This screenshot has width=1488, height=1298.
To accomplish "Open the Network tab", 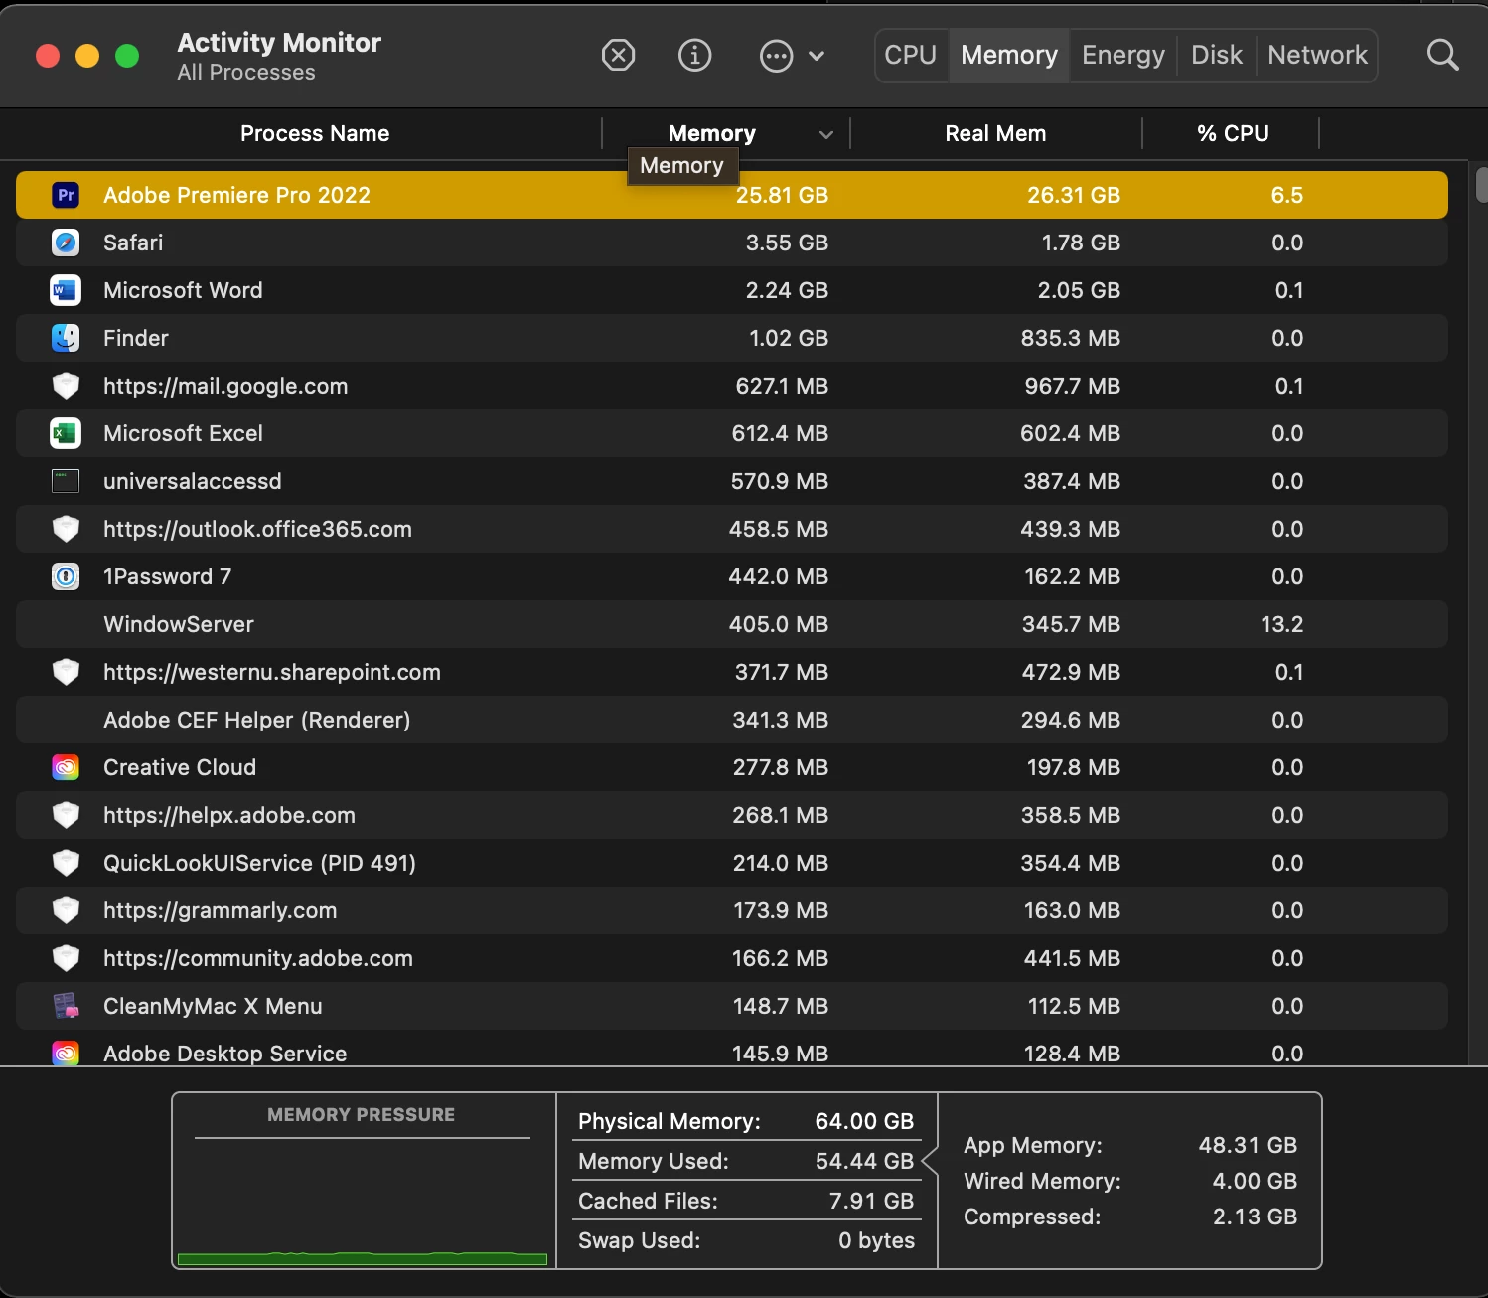I will click(x=1318, y=55).
